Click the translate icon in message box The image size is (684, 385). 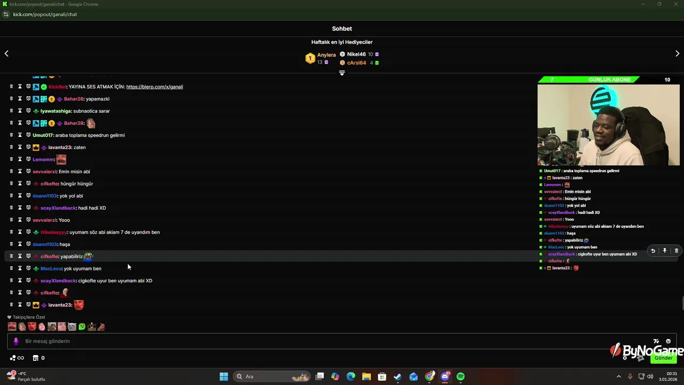click(x=656, y=341)
